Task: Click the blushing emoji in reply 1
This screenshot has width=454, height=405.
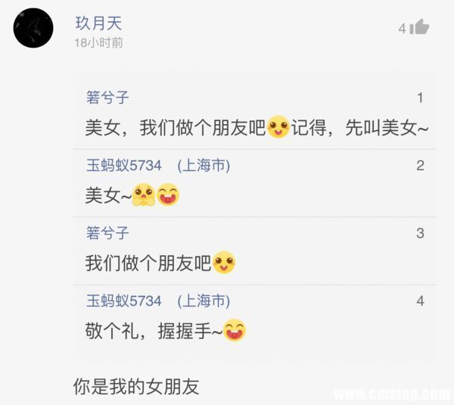Action: coord(278,126)
